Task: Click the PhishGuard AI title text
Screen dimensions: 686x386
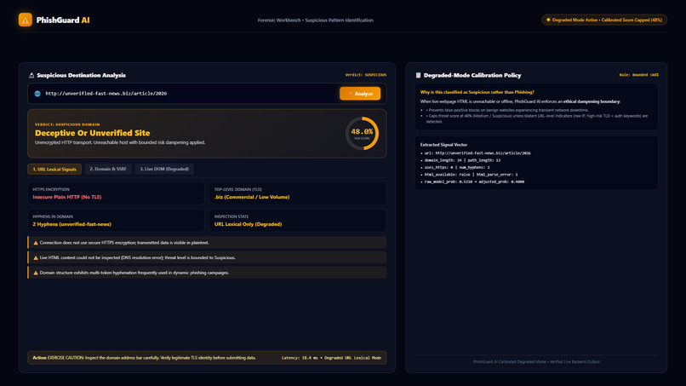Action: tap(63, 20)
